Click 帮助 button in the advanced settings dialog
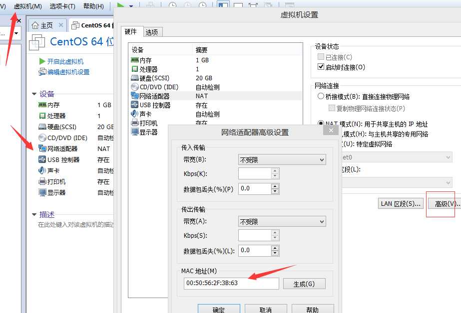This screenshot has width=461, height=313. tap(312, 309)
